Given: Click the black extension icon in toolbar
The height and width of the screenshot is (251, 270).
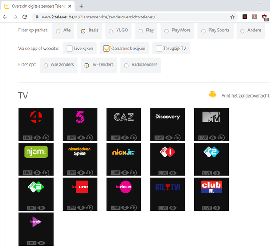Looking at the screenshot, I should [x=244, y=17].
